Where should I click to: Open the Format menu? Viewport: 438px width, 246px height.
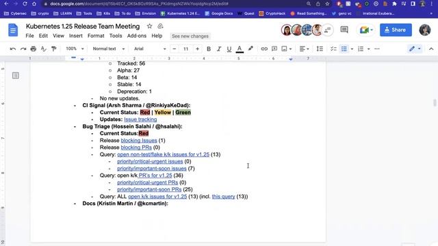96,36
